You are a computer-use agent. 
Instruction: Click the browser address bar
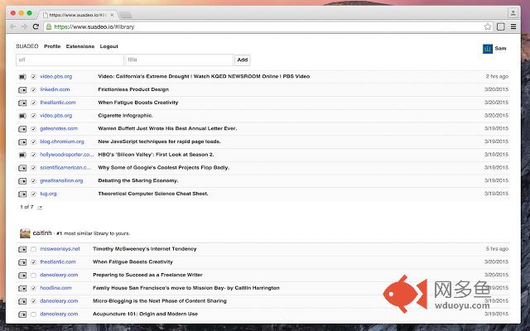[x=267, y=26]
